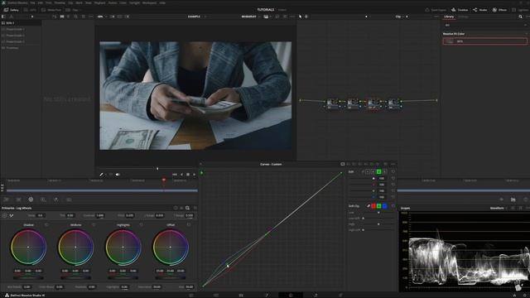
Task: Click the red playhead marker in the clips timeline
Action: tap(164, 180)
